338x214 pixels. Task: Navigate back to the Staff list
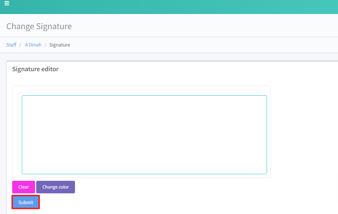[x=11, y=45]
